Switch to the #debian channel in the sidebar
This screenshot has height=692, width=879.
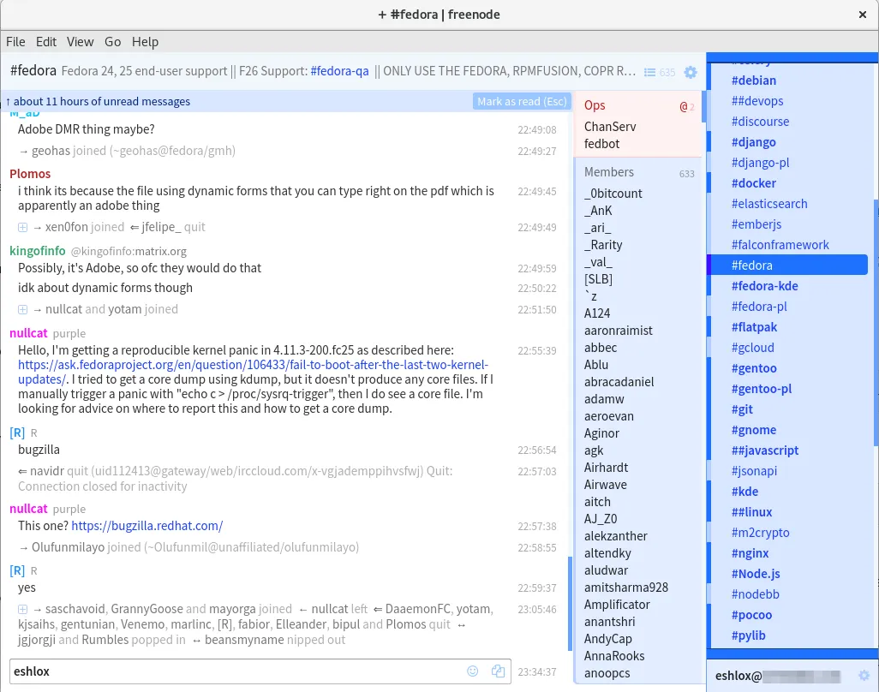pyautogui.click(x=754, y=80)
